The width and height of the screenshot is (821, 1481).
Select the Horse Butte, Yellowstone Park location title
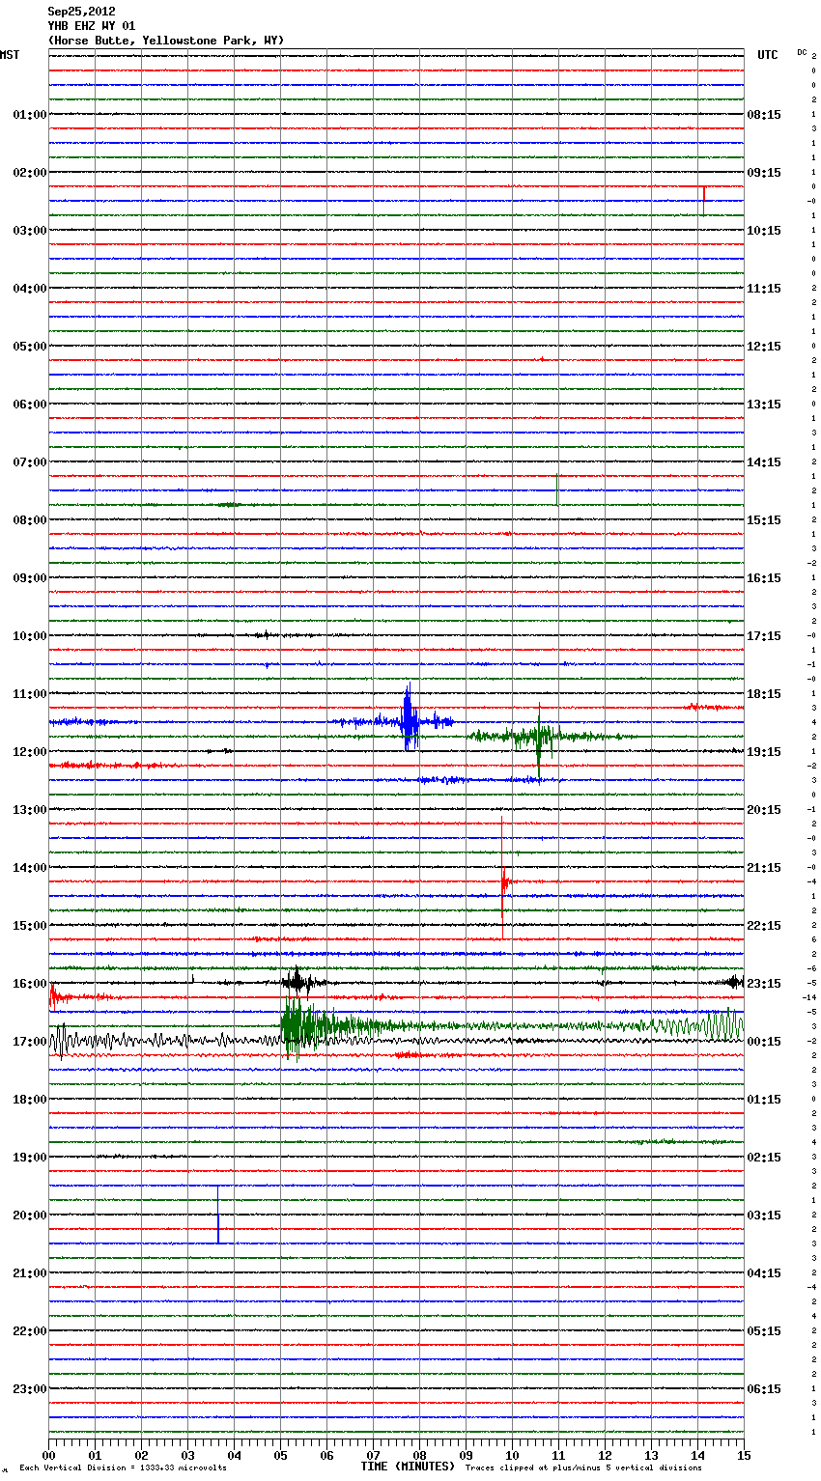click(x=165, y=41)
